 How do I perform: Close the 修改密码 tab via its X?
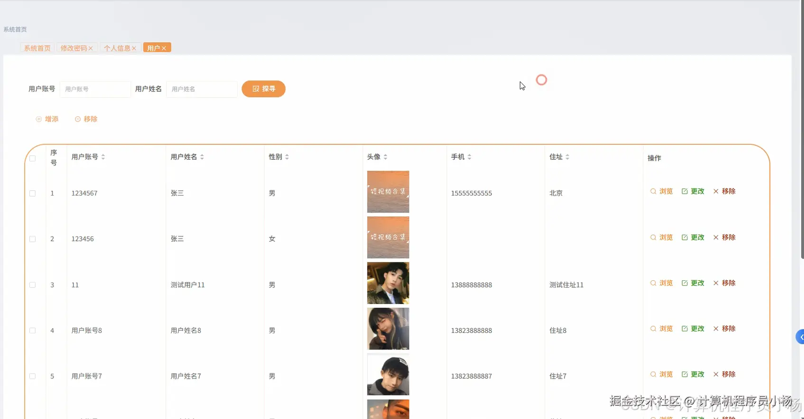point(91,48)
